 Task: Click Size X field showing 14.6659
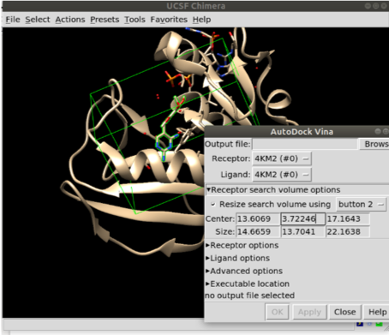[x=258, y=231]
